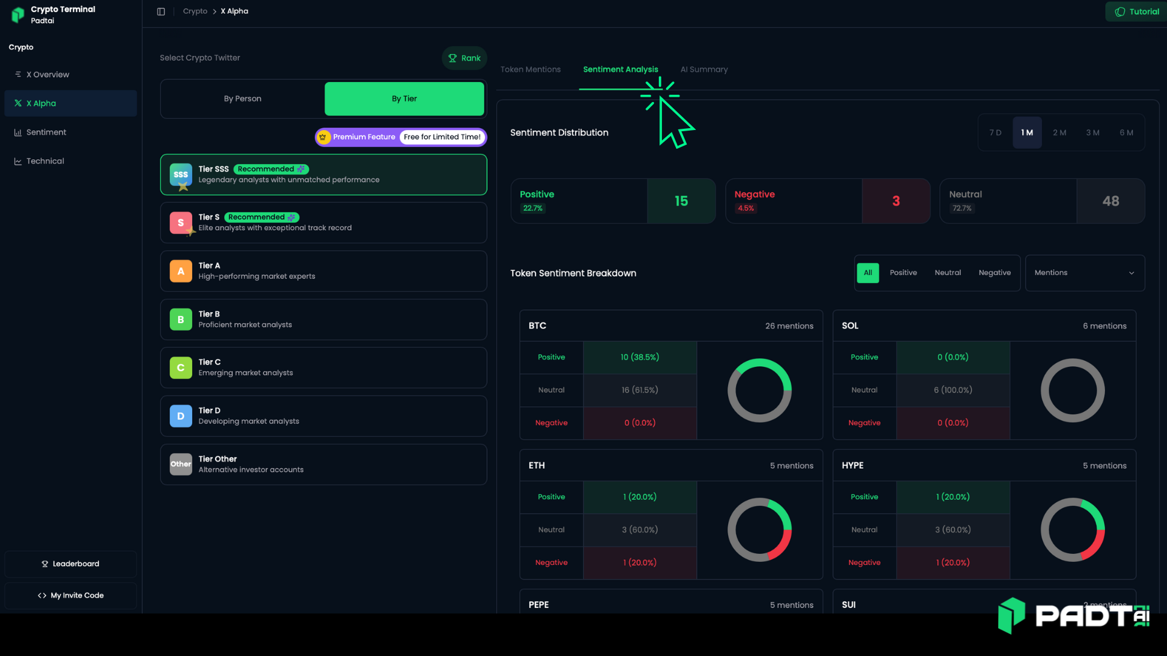Open Sentiment from sidebar chart icon
The height and width of the screenshot is (656, 1167).
pos(18,132)
